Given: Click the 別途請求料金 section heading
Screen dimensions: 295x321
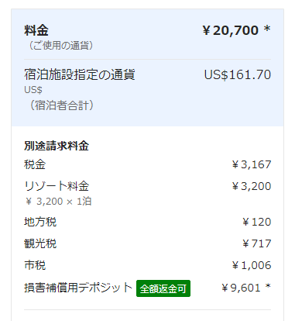Looking at the screenshot, I should coord(57,146).
